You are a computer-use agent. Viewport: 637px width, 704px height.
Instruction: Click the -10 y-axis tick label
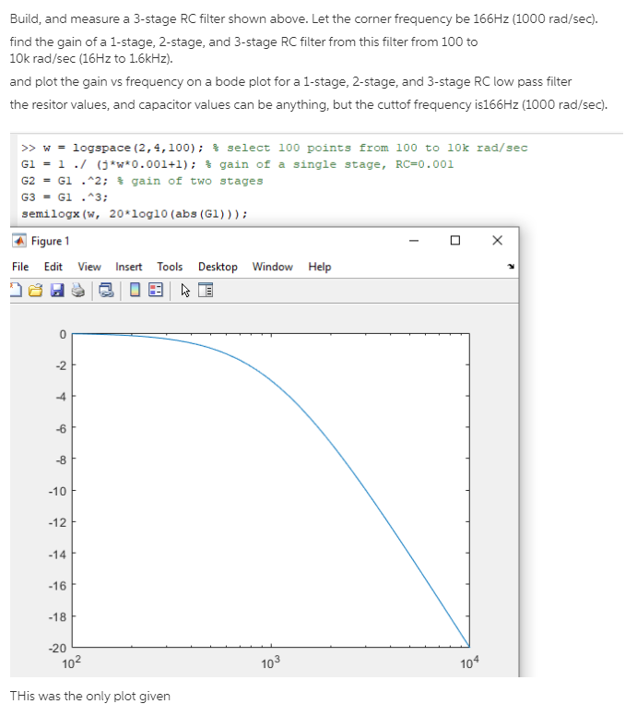[57, 491]
